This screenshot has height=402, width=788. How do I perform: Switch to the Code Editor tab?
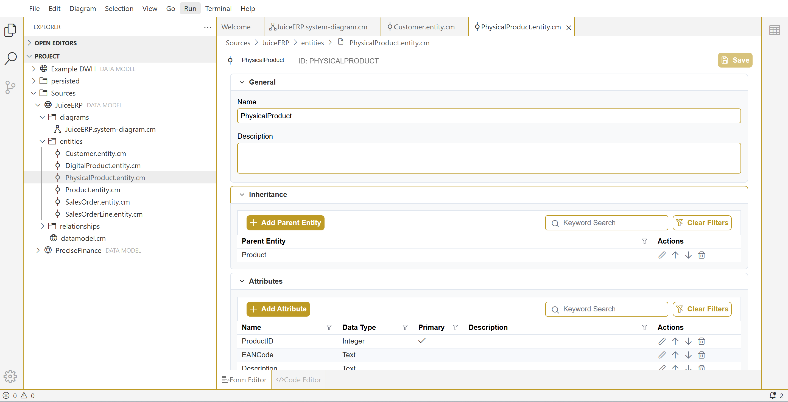(x=298, y=380)
